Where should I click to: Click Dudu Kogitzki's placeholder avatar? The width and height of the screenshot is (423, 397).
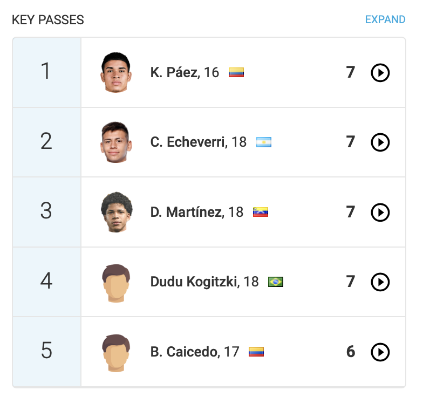point(116,282)
